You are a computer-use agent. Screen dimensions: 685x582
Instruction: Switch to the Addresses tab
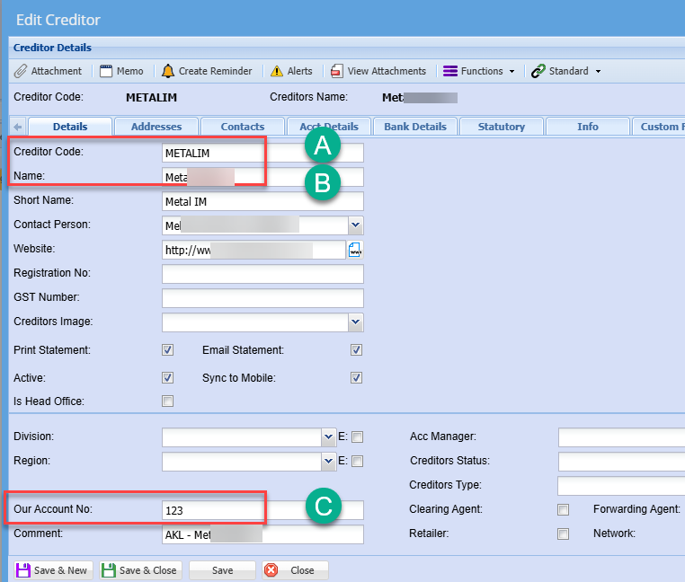pos(156,127)
